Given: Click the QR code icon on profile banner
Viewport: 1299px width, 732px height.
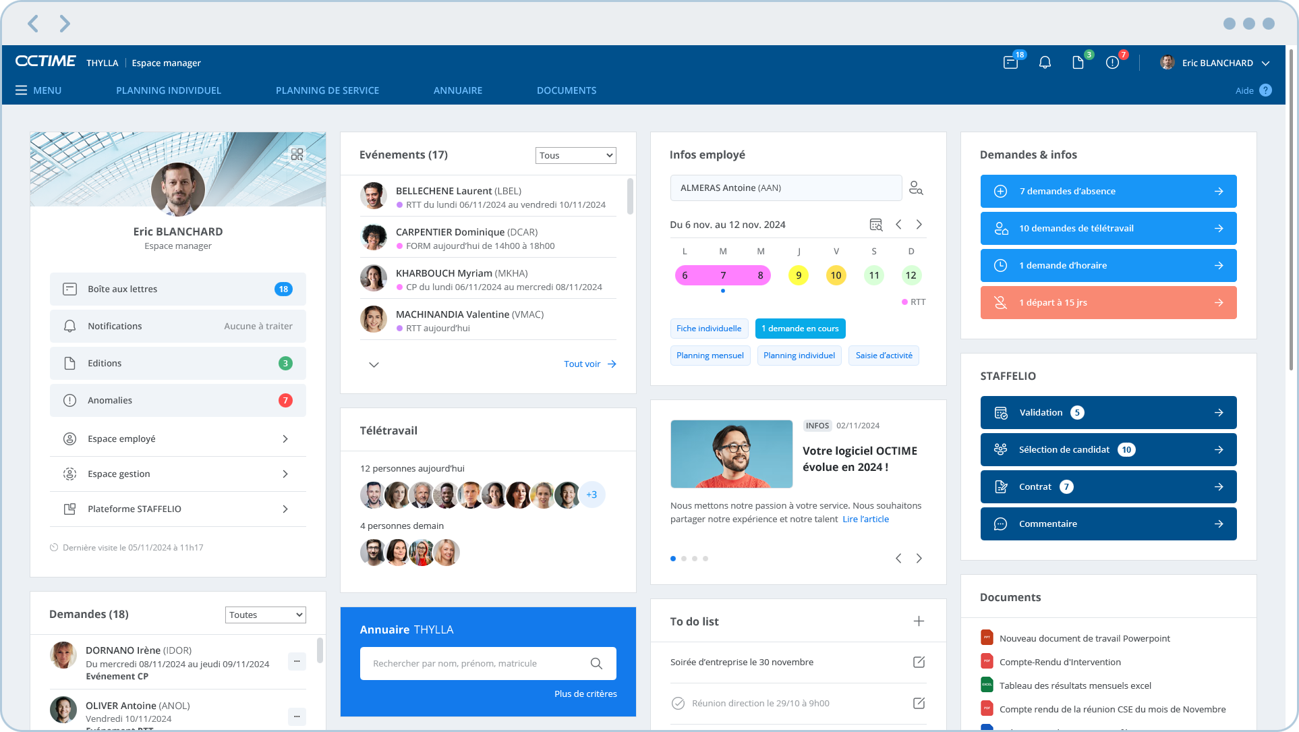Looking at the screenshot, I should click(297, 154).
